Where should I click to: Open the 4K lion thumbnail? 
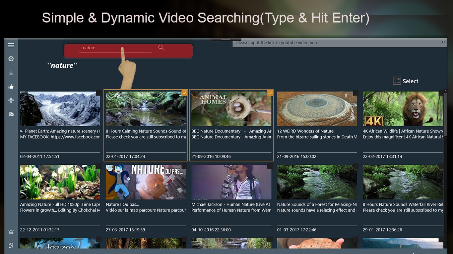click(x=403, y=109)
